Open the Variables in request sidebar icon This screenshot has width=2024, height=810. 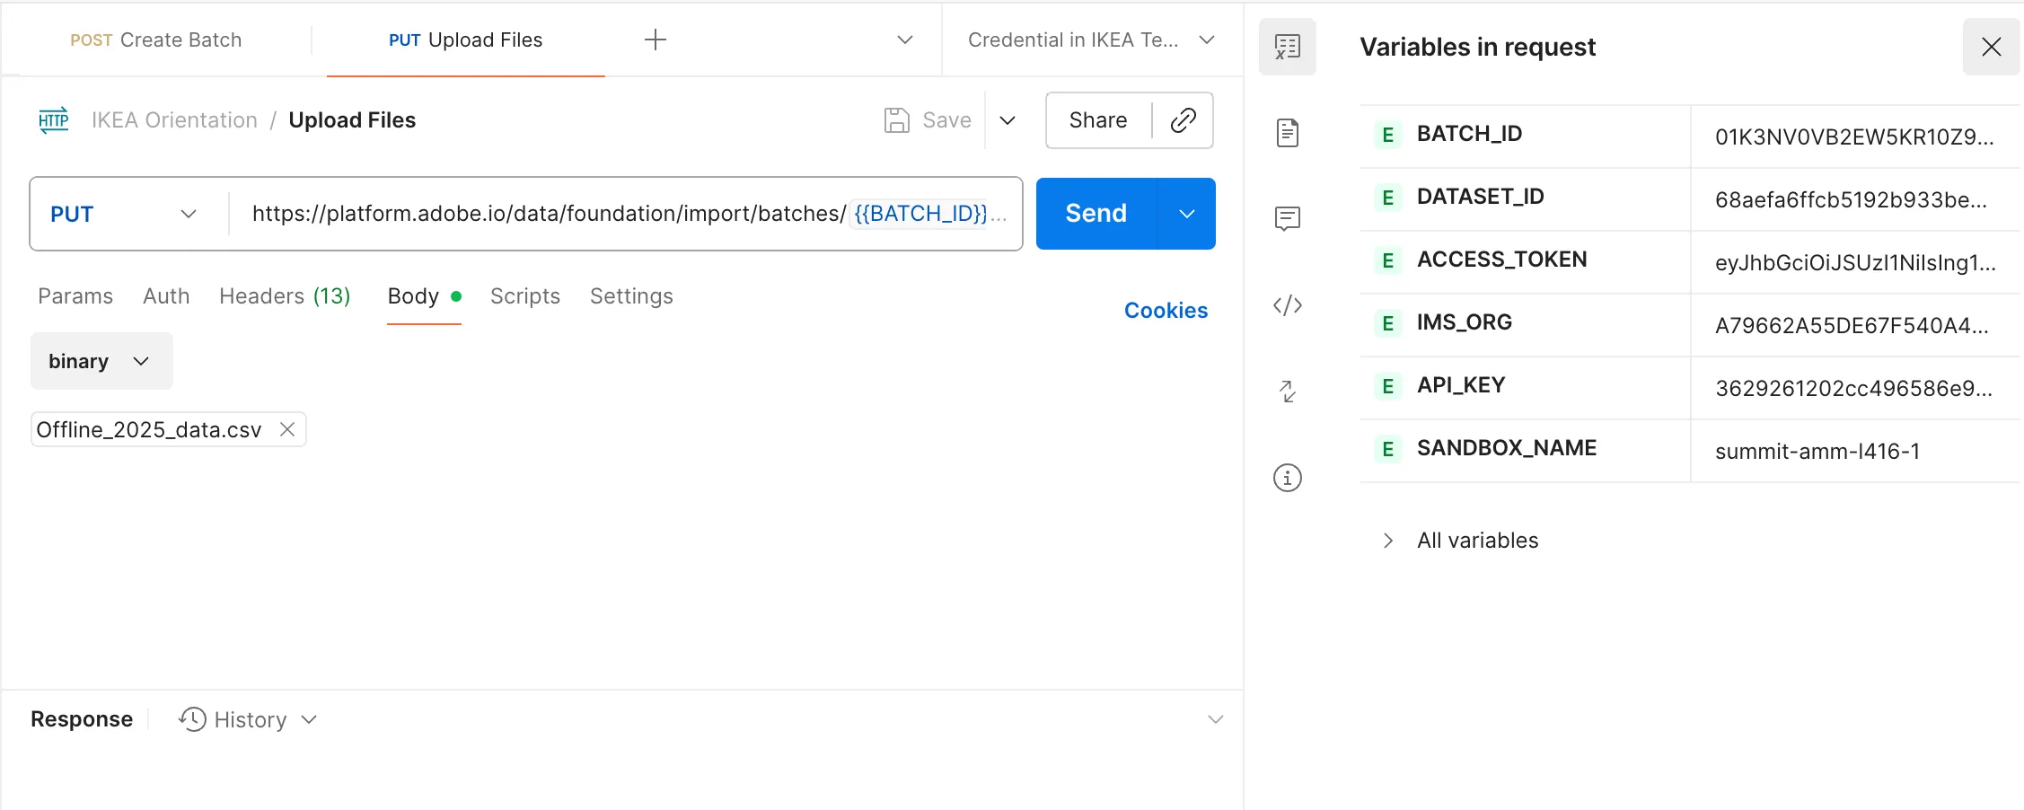click(1287, 47)
